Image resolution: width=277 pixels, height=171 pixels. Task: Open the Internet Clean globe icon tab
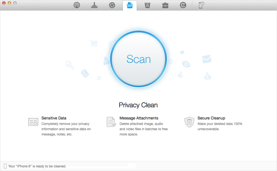pos(112,5)
